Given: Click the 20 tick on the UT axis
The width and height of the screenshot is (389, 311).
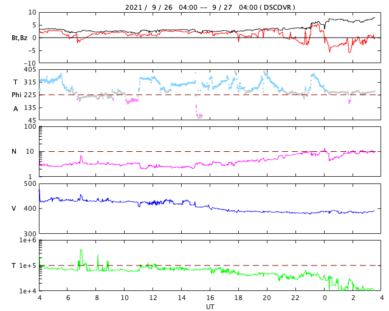Looking at the screenshot, I should [x=267, y=298].
